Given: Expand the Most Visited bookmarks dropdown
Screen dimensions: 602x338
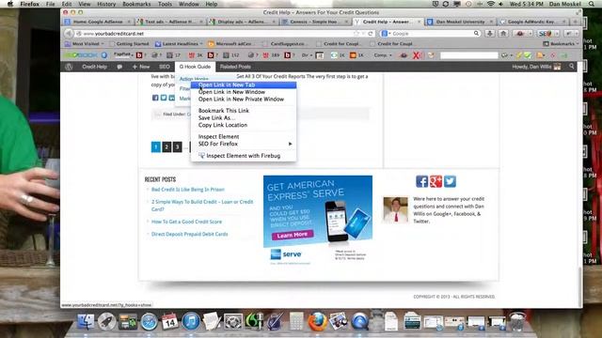Looking at the screenshot, I should 85,44.
